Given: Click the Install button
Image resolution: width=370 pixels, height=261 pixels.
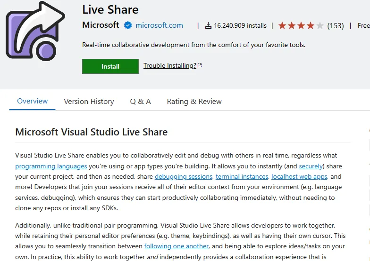Looking at the screenshot, I should 110,66.
